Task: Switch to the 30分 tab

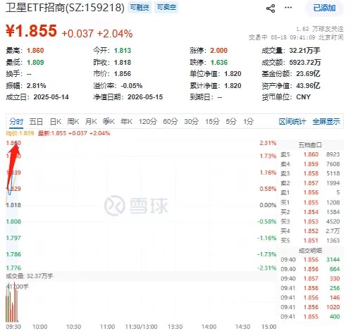Action: pos(191,122)
